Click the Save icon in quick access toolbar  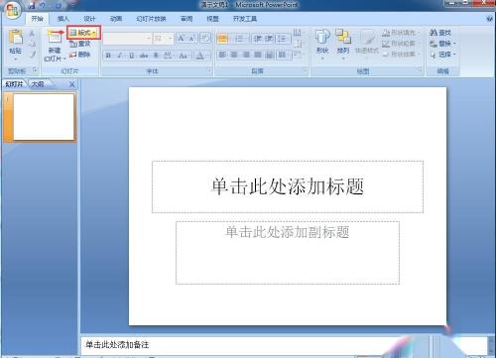click(x=32, y=5)
